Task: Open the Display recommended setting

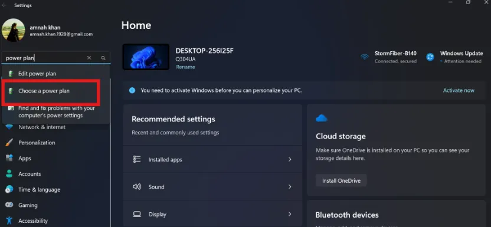Action: click(x=212, y=214)
